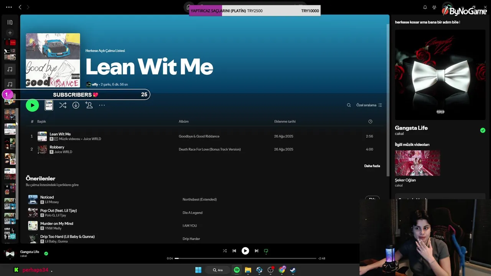Skip to the next track
Image resolution: width=491 pixels, height=276 pixels.
coord(256,251)
